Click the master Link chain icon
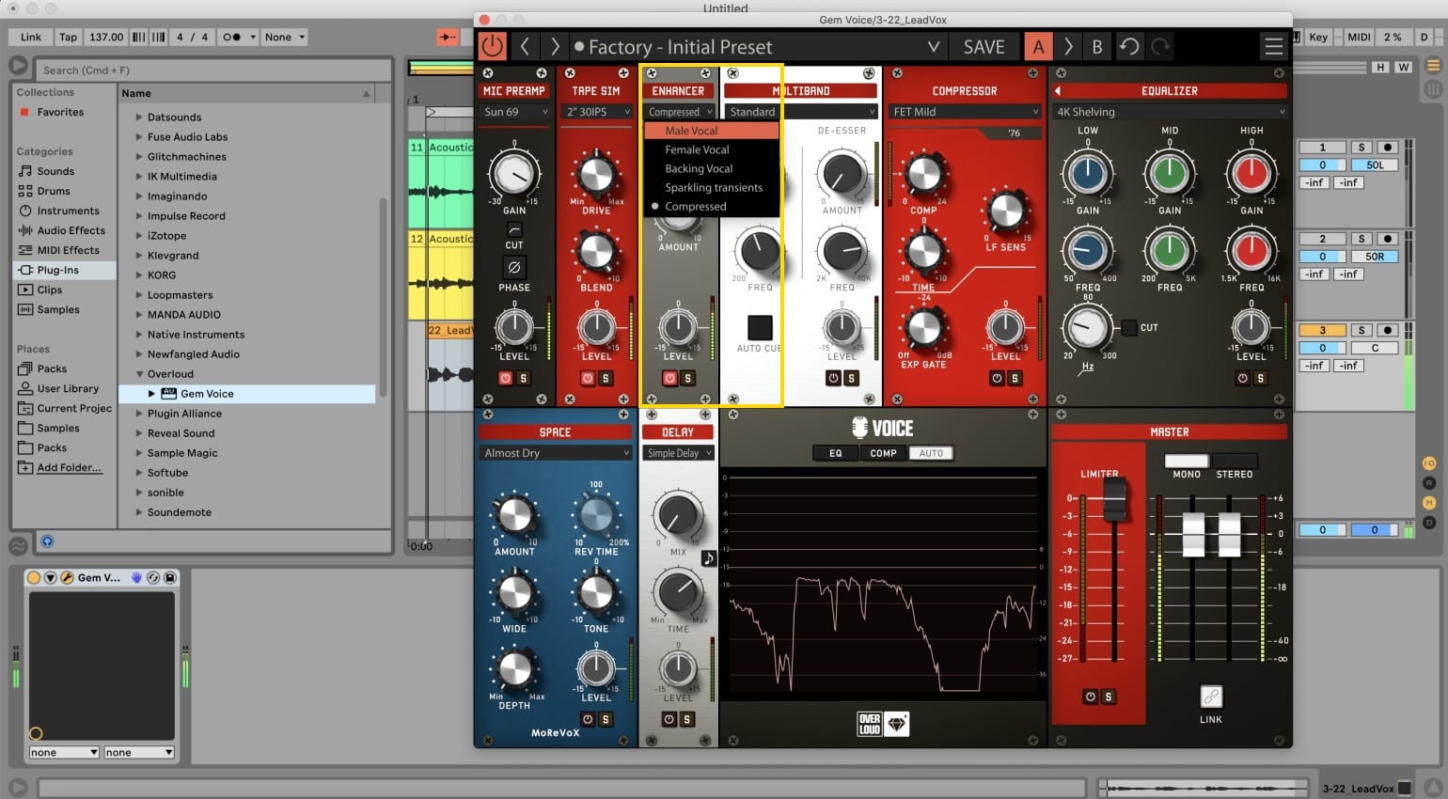The image size is (1448, 799). (1211, 697)
